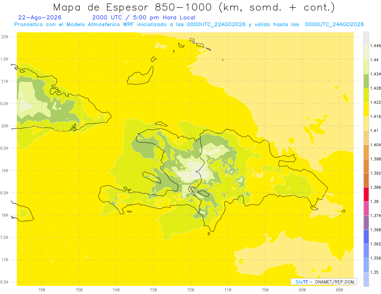The height and width of the screenshot is (294, 381).
Task: Click the '22N' latitude label
Action: [x=5, y=36]
